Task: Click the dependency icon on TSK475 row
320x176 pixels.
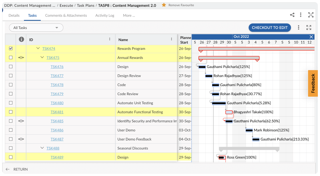Action: [21, 58]
